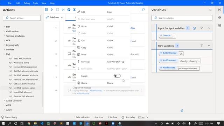This screenshot has height=126, width=224.
Task: Select Read XML from file action
Action: tap(22, 58)
